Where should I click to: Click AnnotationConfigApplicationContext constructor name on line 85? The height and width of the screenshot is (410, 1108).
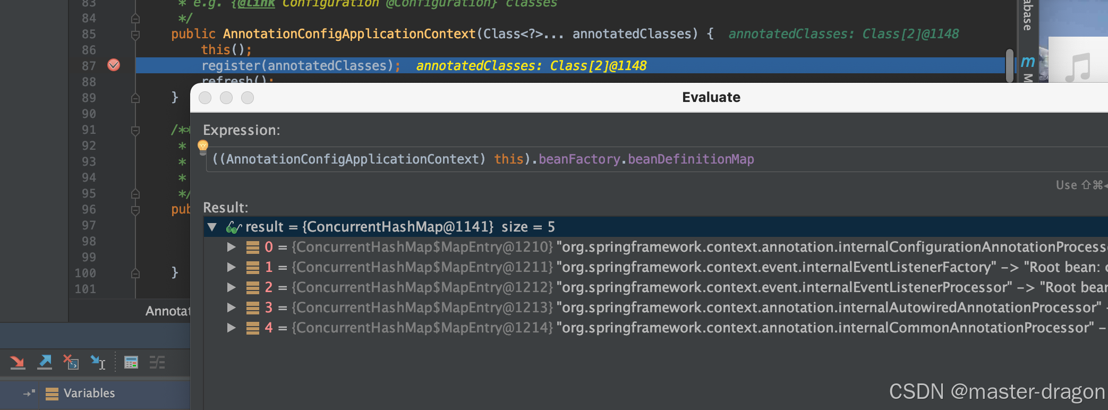349,34
